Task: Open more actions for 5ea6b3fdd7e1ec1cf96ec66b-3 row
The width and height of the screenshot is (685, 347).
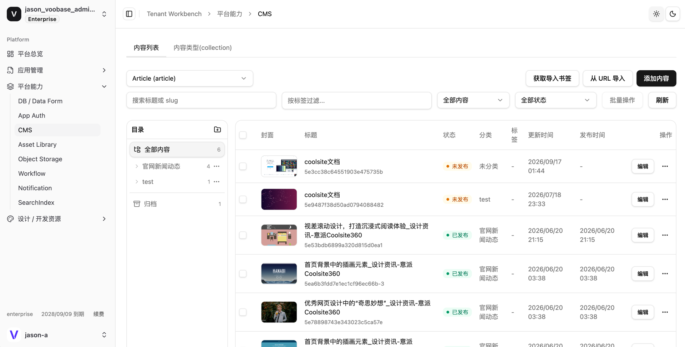Action: coord(665,274)
